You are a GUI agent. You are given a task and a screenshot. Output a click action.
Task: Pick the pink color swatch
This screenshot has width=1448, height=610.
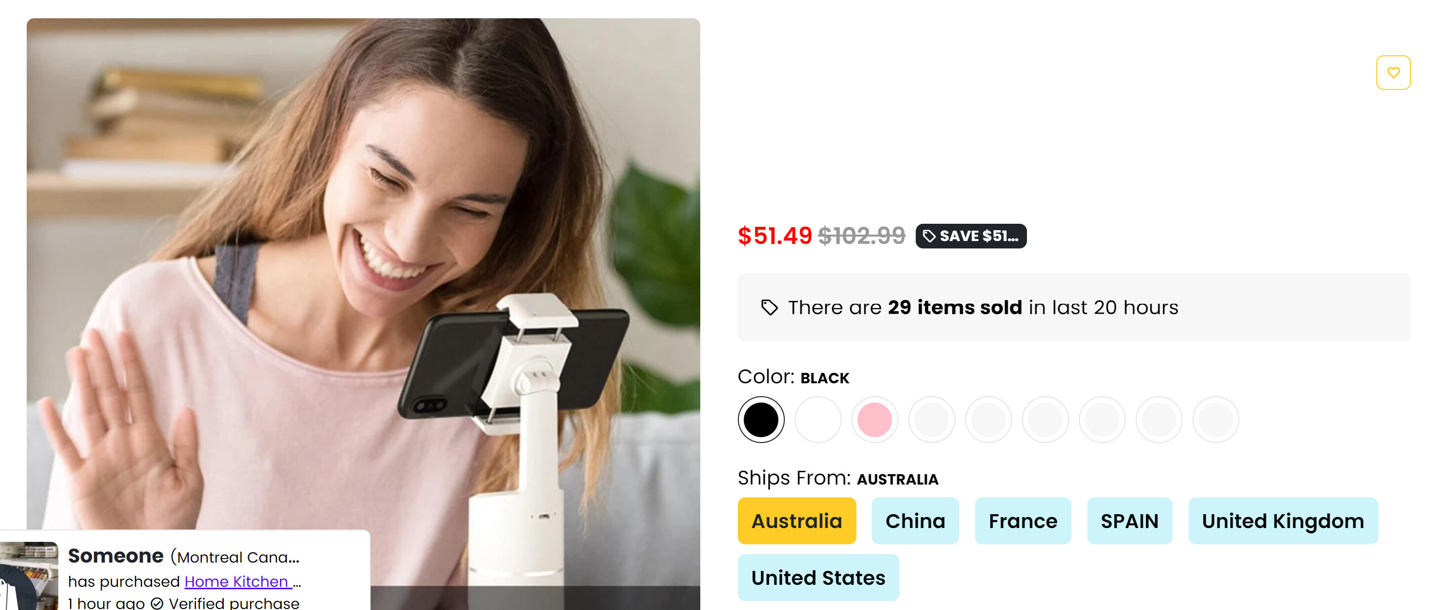tap(874, 419)
